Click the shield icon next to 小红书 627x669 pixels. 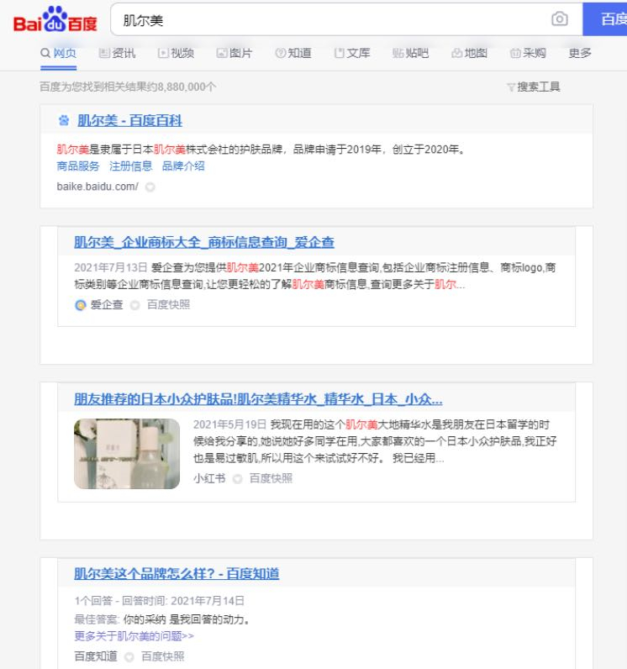pyautogui.click(x=238, y=478)
